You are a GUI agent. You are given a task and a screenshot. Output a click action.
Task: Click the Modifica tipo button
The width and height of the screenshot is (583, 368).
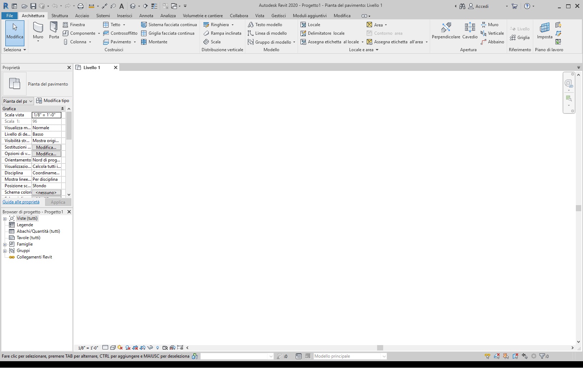click(53, 101)
